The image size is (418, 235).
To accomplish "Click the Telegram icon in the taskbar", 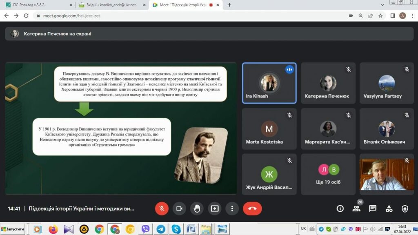I will tap(161, 229).
